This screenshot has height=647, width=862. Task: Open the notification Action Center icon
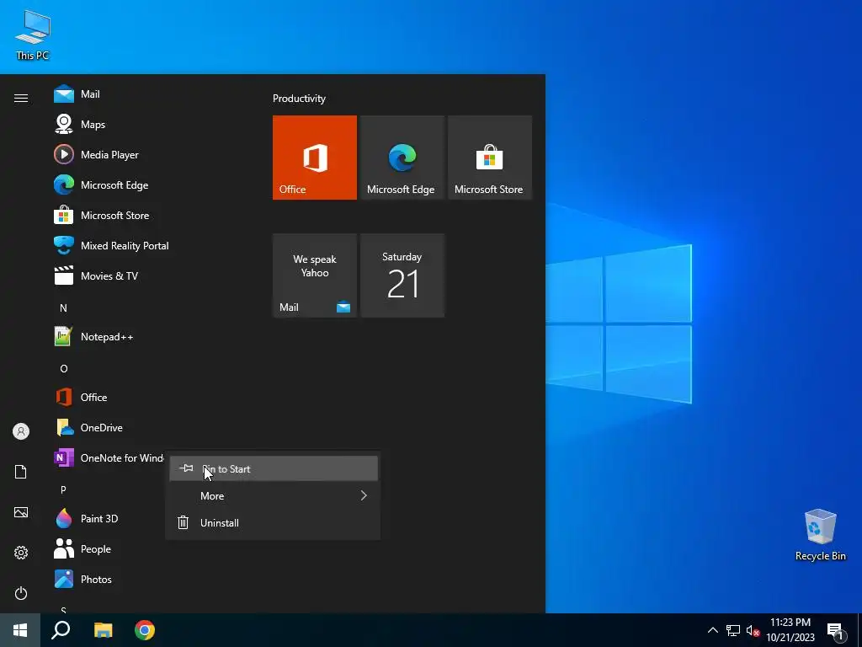click(x=835, y=632)
